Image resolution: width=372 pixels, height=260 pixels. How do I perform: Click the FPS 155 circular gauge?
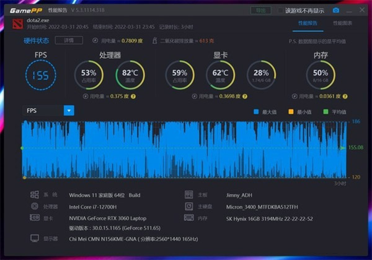[41, 75]
